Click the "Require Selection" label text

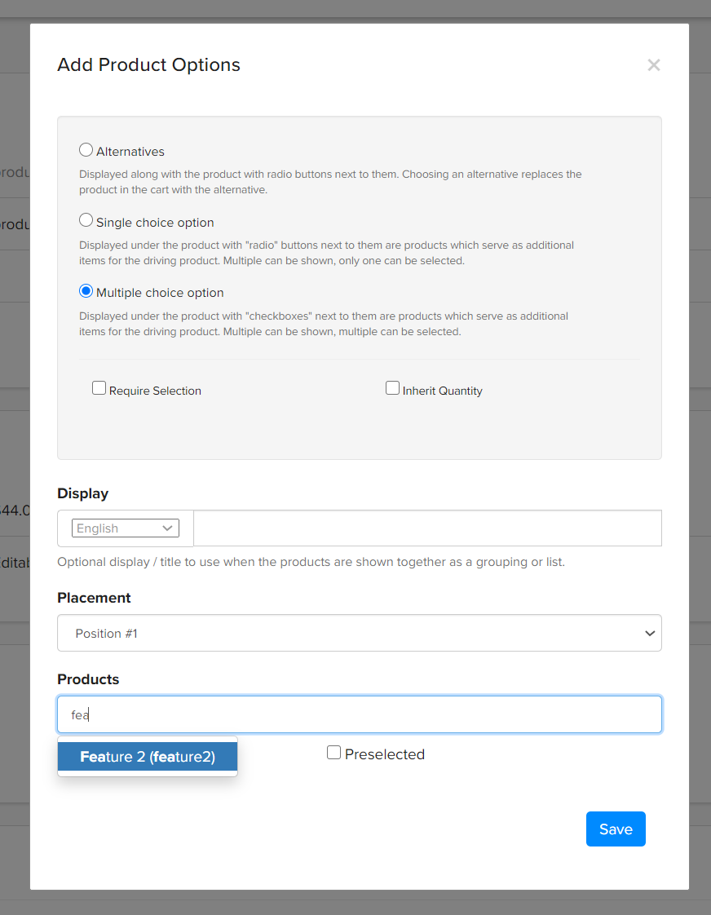click(155, 391)
